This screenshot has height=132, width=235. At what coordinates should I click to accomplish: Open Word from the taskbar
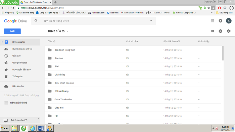tap(41, 128)
